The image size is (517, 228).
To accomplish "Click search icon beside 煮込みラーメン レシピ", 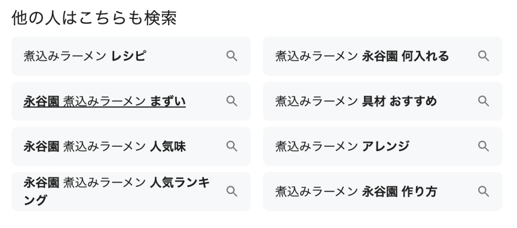I will (231, 56).
